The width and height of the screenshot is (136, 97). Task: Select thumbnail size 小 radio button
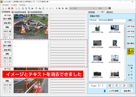point(129,71)
